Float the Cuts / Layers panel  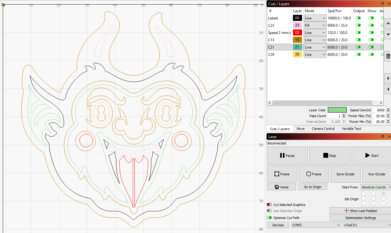click(383, 4)
